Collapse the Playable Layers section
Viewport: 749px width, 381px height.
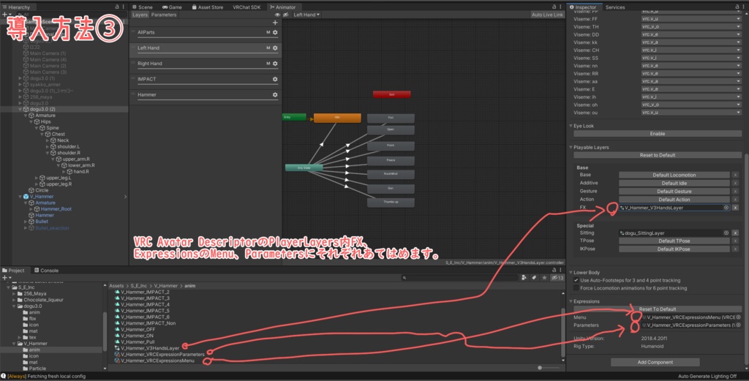click(x=571, y=148)
